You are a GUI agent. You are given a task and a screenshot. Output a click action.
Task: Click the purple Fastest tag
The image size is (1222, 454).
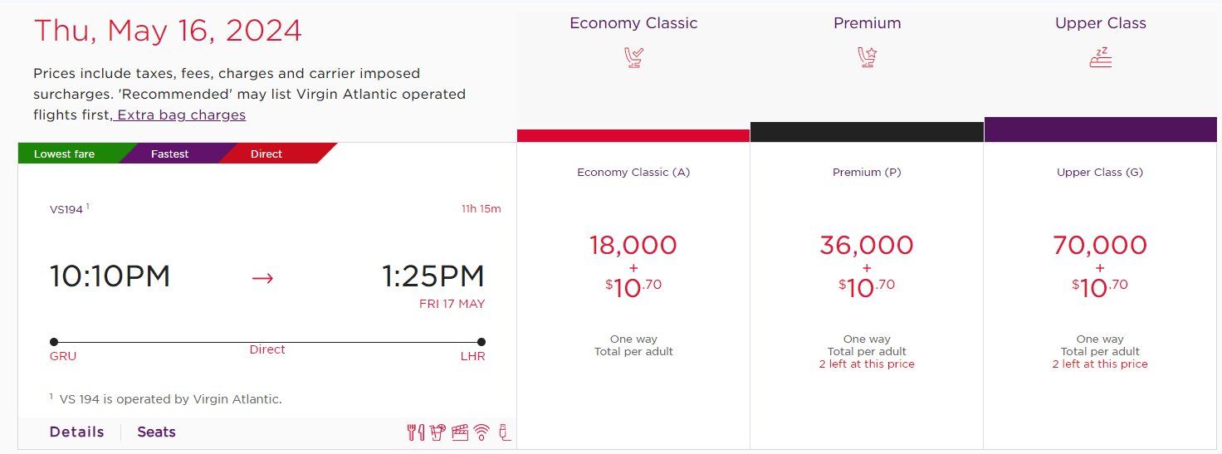(171, 154)
